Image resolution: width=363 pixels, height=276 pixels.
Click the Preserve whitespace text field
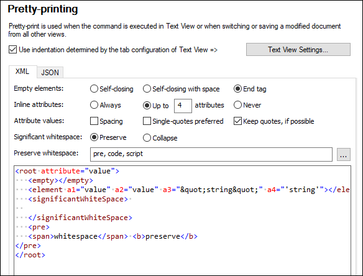tap(211, 154)
